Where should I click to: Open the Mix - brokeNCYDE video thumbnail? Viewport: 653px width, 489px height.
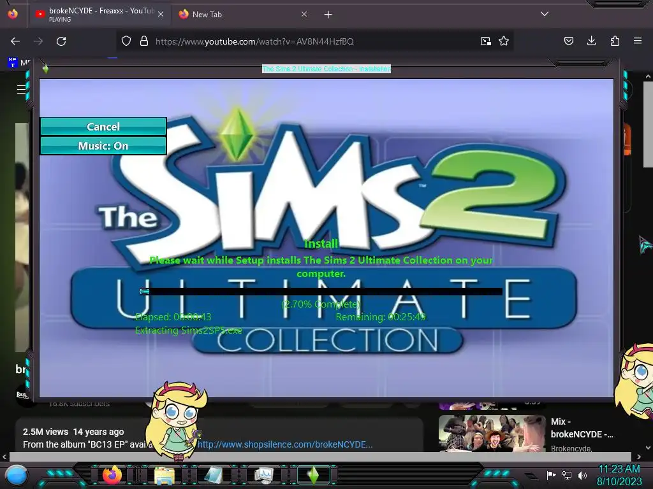[492, 434]
